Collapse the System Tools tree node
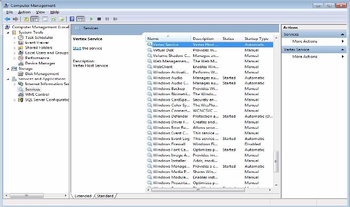350x207 pixels. pos(8,32)
